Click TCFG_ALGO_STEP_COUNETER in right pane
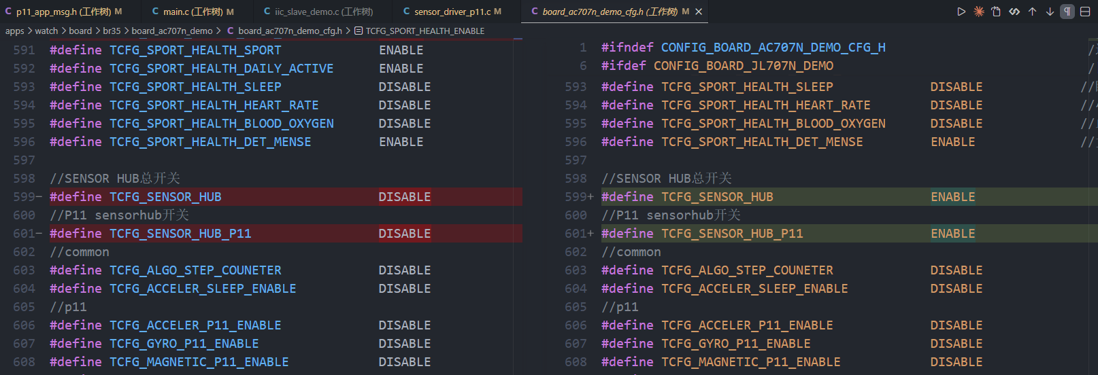This screenshot has width=1098, height=375. coord(747,270)
